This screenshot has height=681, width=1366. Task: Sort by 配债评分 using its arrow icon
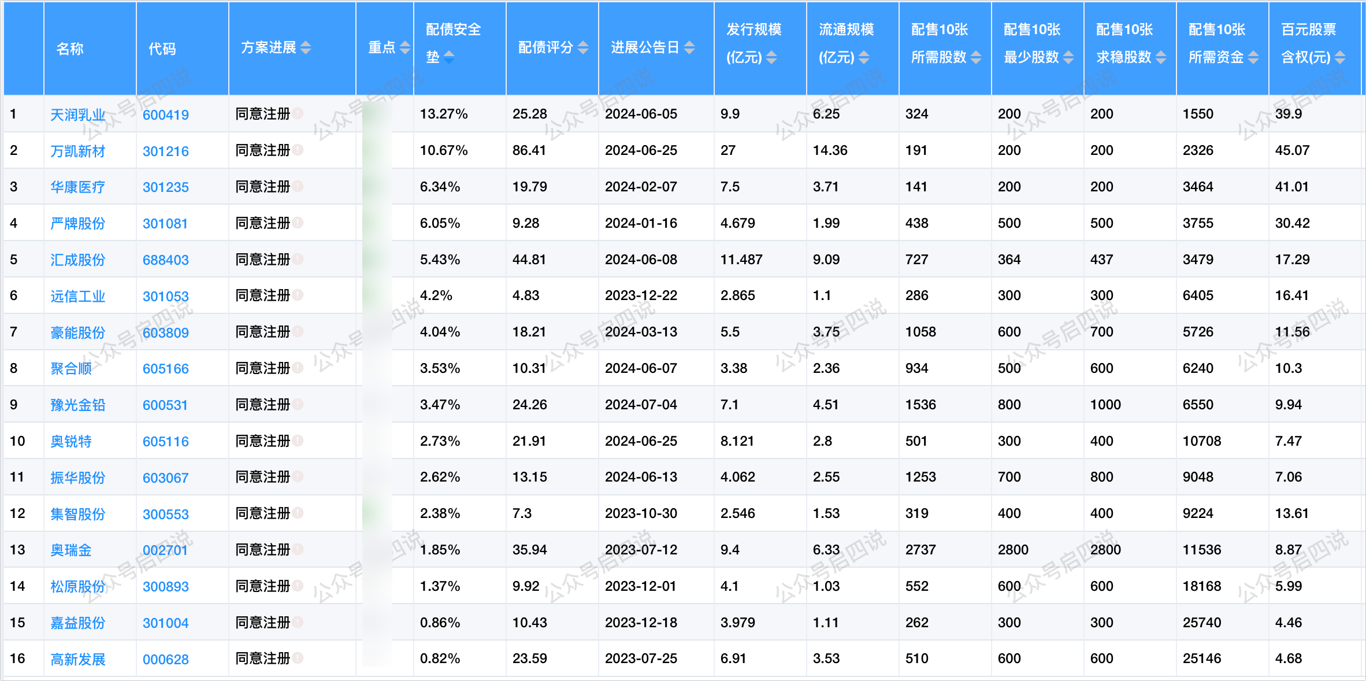point(583,47)
